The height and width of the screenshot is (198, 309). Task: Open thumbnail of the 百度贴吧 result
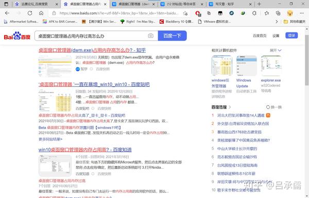55,100
